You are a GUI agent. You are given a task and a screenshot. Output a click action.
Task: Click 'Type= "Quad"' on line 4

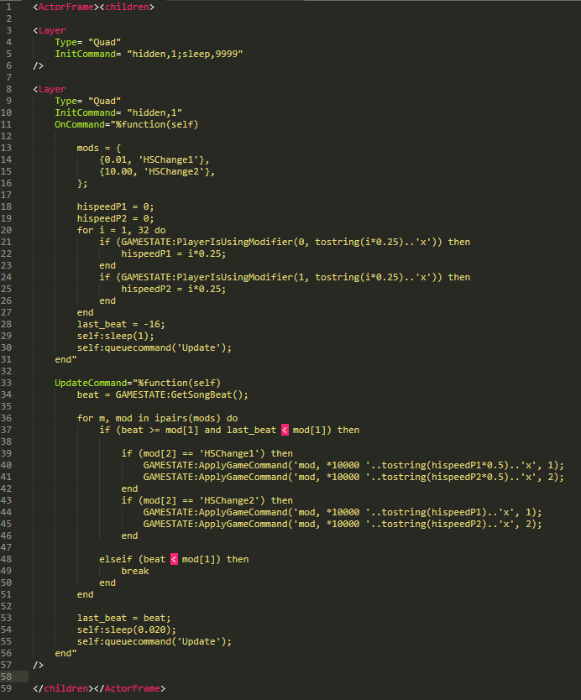coord(87,43)
